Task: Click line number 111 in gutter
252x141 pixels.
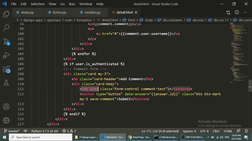Action: pyautogui.click(x=20, y=89)
